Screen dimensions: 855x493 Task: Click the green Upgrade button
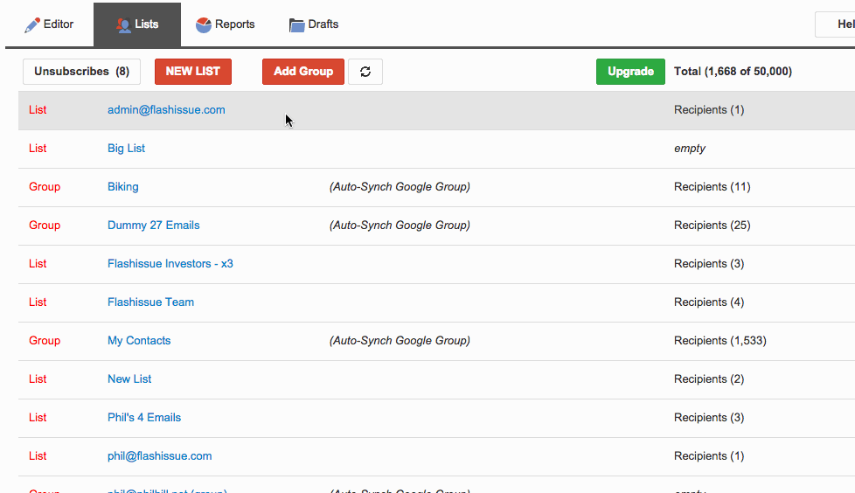click(630, 72)
